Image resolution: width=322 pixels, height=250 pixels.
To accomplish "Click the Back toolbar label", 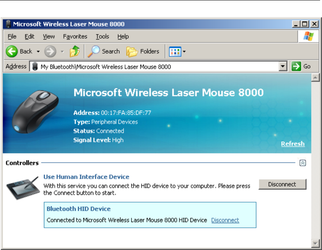I will point(26,51).
